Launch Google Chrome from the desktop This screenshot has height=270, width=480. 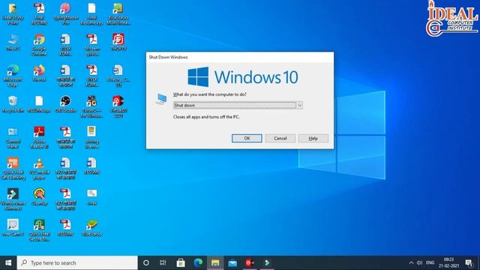coord(39,45)
